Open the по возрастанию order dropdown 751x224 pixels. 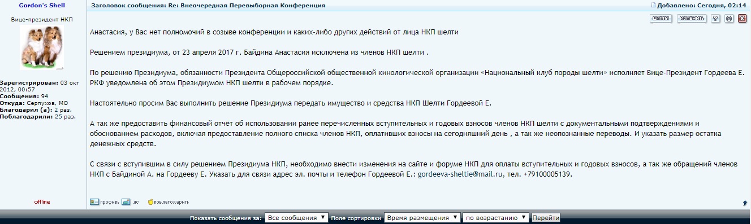(x=495, y=218)
